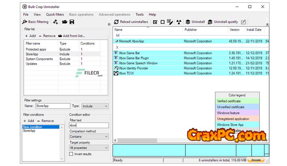The height and width of the screenshot is (166, 287).
Task: Click the floppy disk save icon
Action: (x=72, y=22)
